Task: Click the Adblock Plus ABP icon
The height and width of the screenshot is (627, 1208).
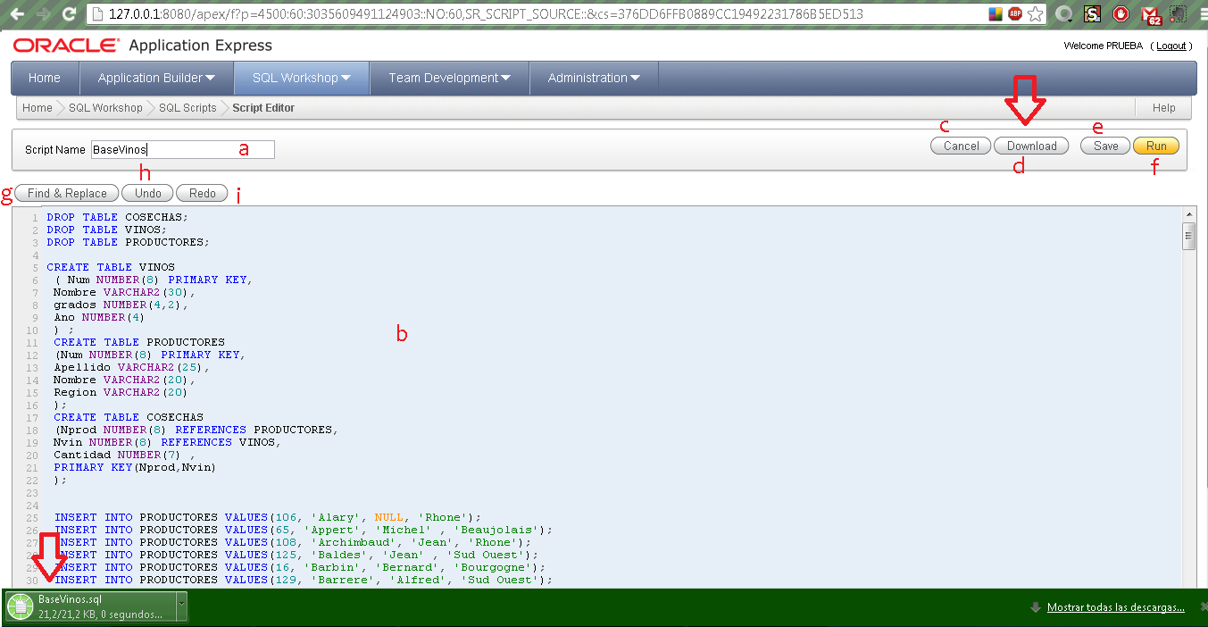Action: pos(1014,14)
